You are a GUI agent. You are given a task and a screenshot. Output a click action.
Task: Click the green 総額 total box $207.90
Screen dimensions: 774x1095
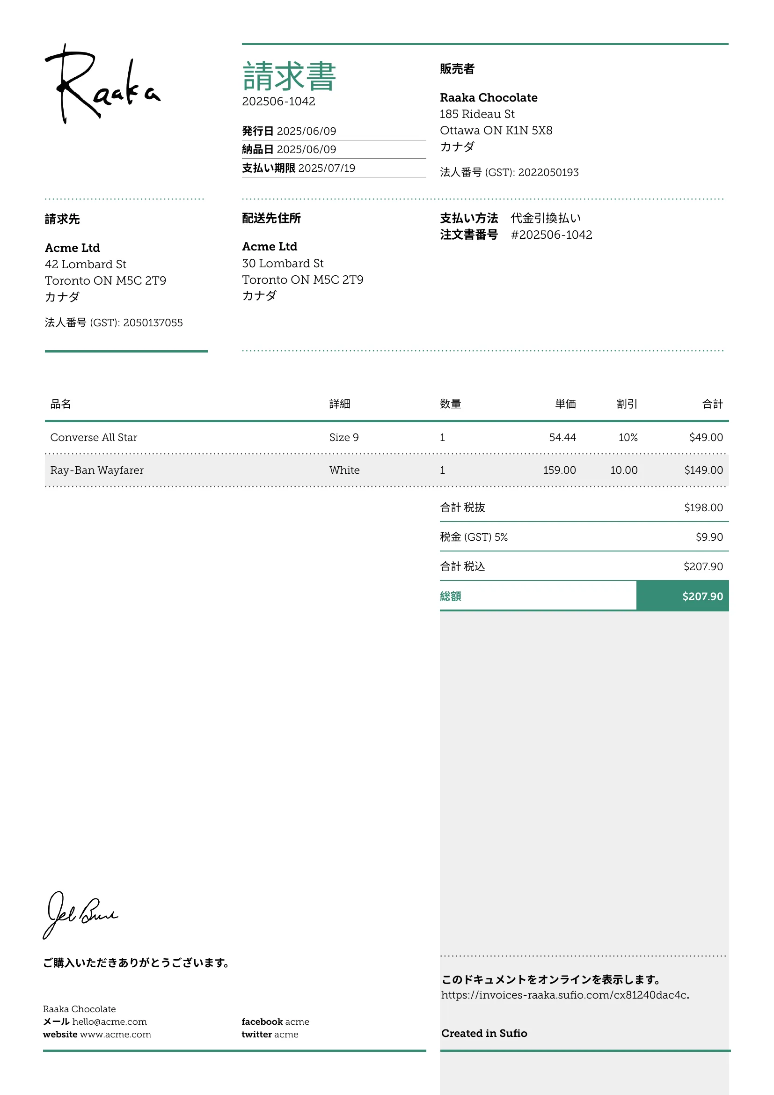click(x=682, y=596)
